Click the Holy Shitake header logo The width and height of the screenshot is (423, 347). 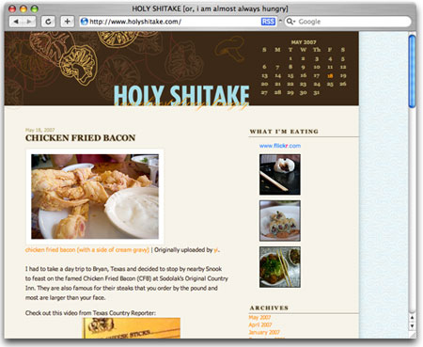pyautogui.click(x=181, y=96)
